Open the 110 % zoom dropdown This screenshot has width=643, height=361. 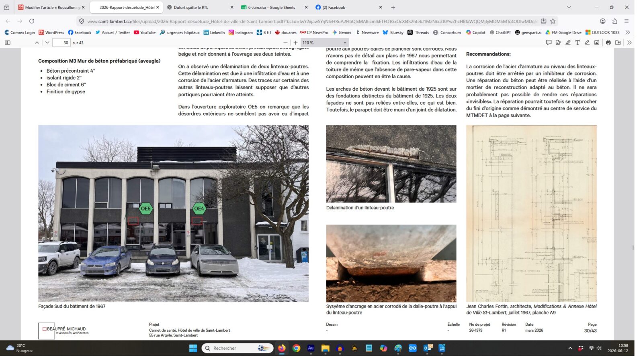pyautogui.click(x=324, y=43)
